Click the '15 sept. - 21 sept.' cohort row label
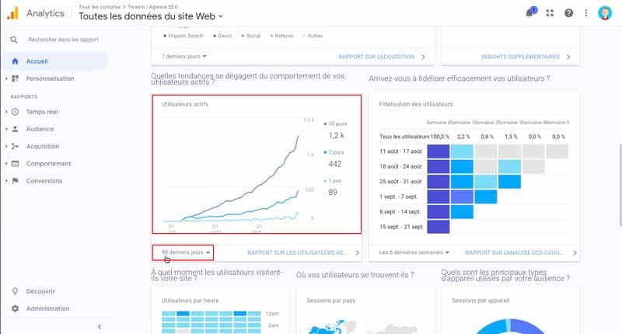The width and height of the screenshot is (622, 334). pyautogui.click(x=401, y=227)
